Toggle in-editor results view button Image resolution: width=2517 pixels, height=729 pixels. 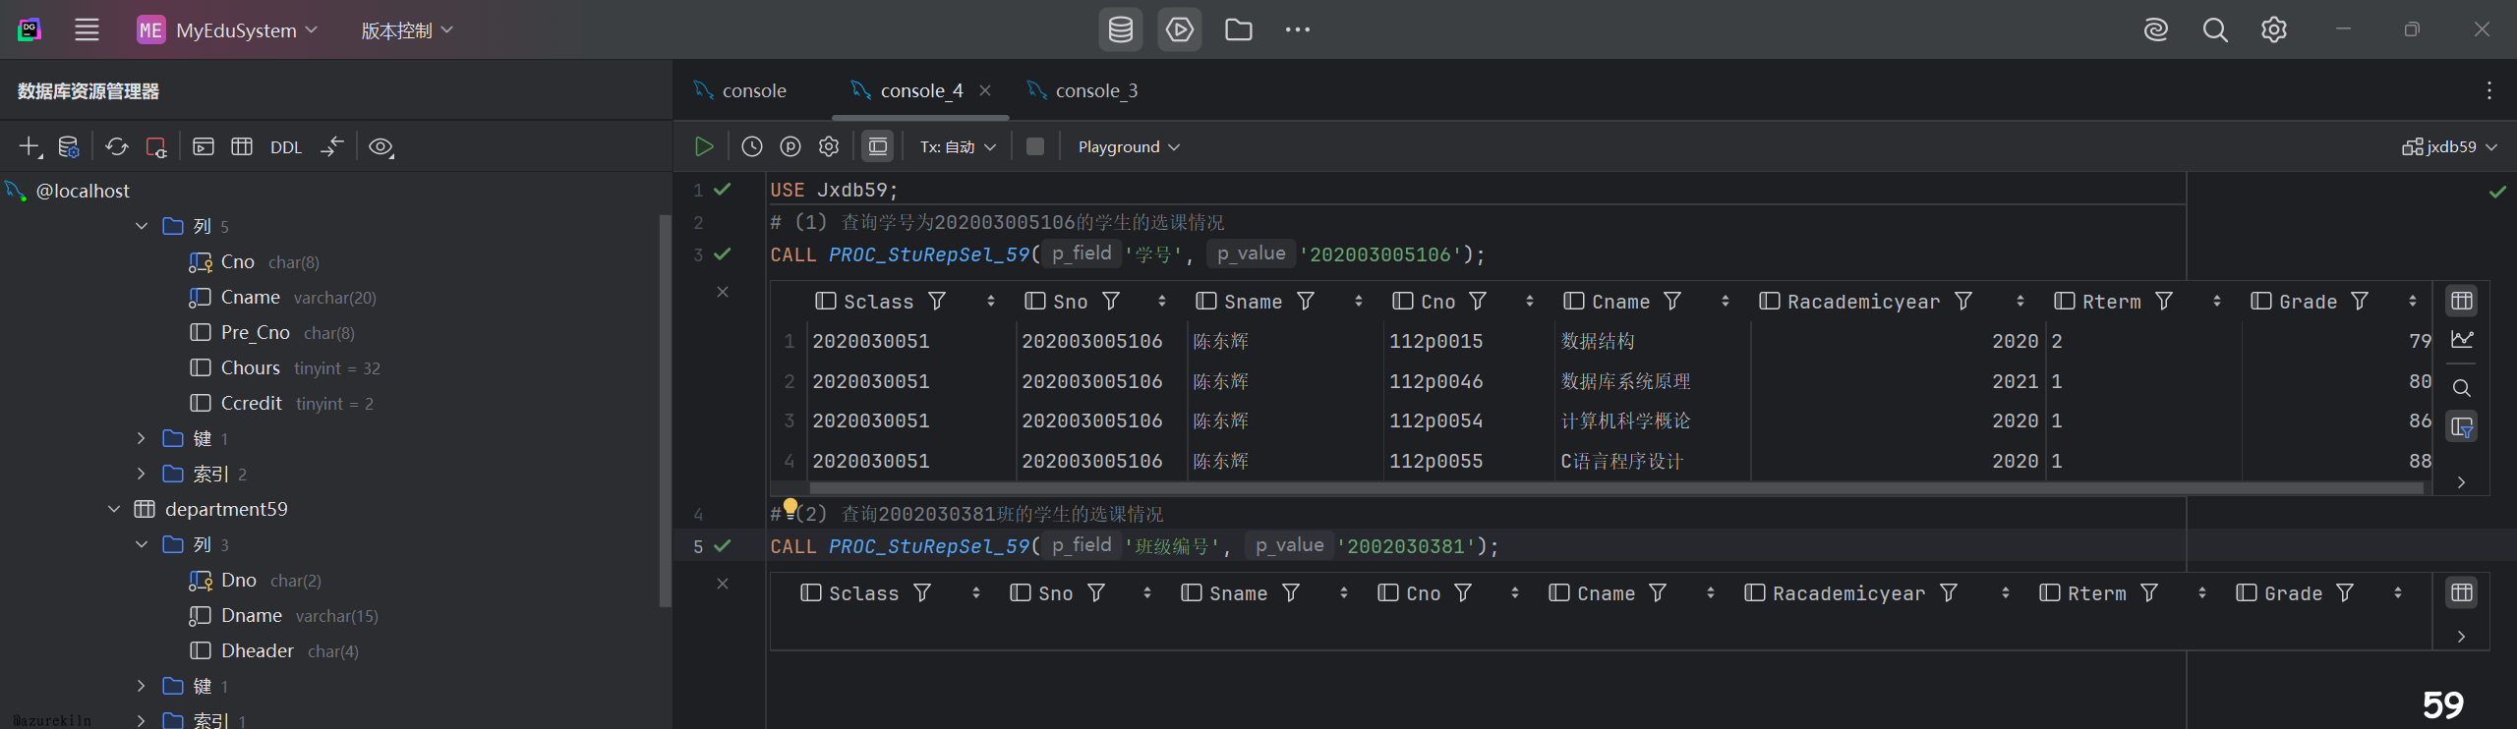pos(877,146)
